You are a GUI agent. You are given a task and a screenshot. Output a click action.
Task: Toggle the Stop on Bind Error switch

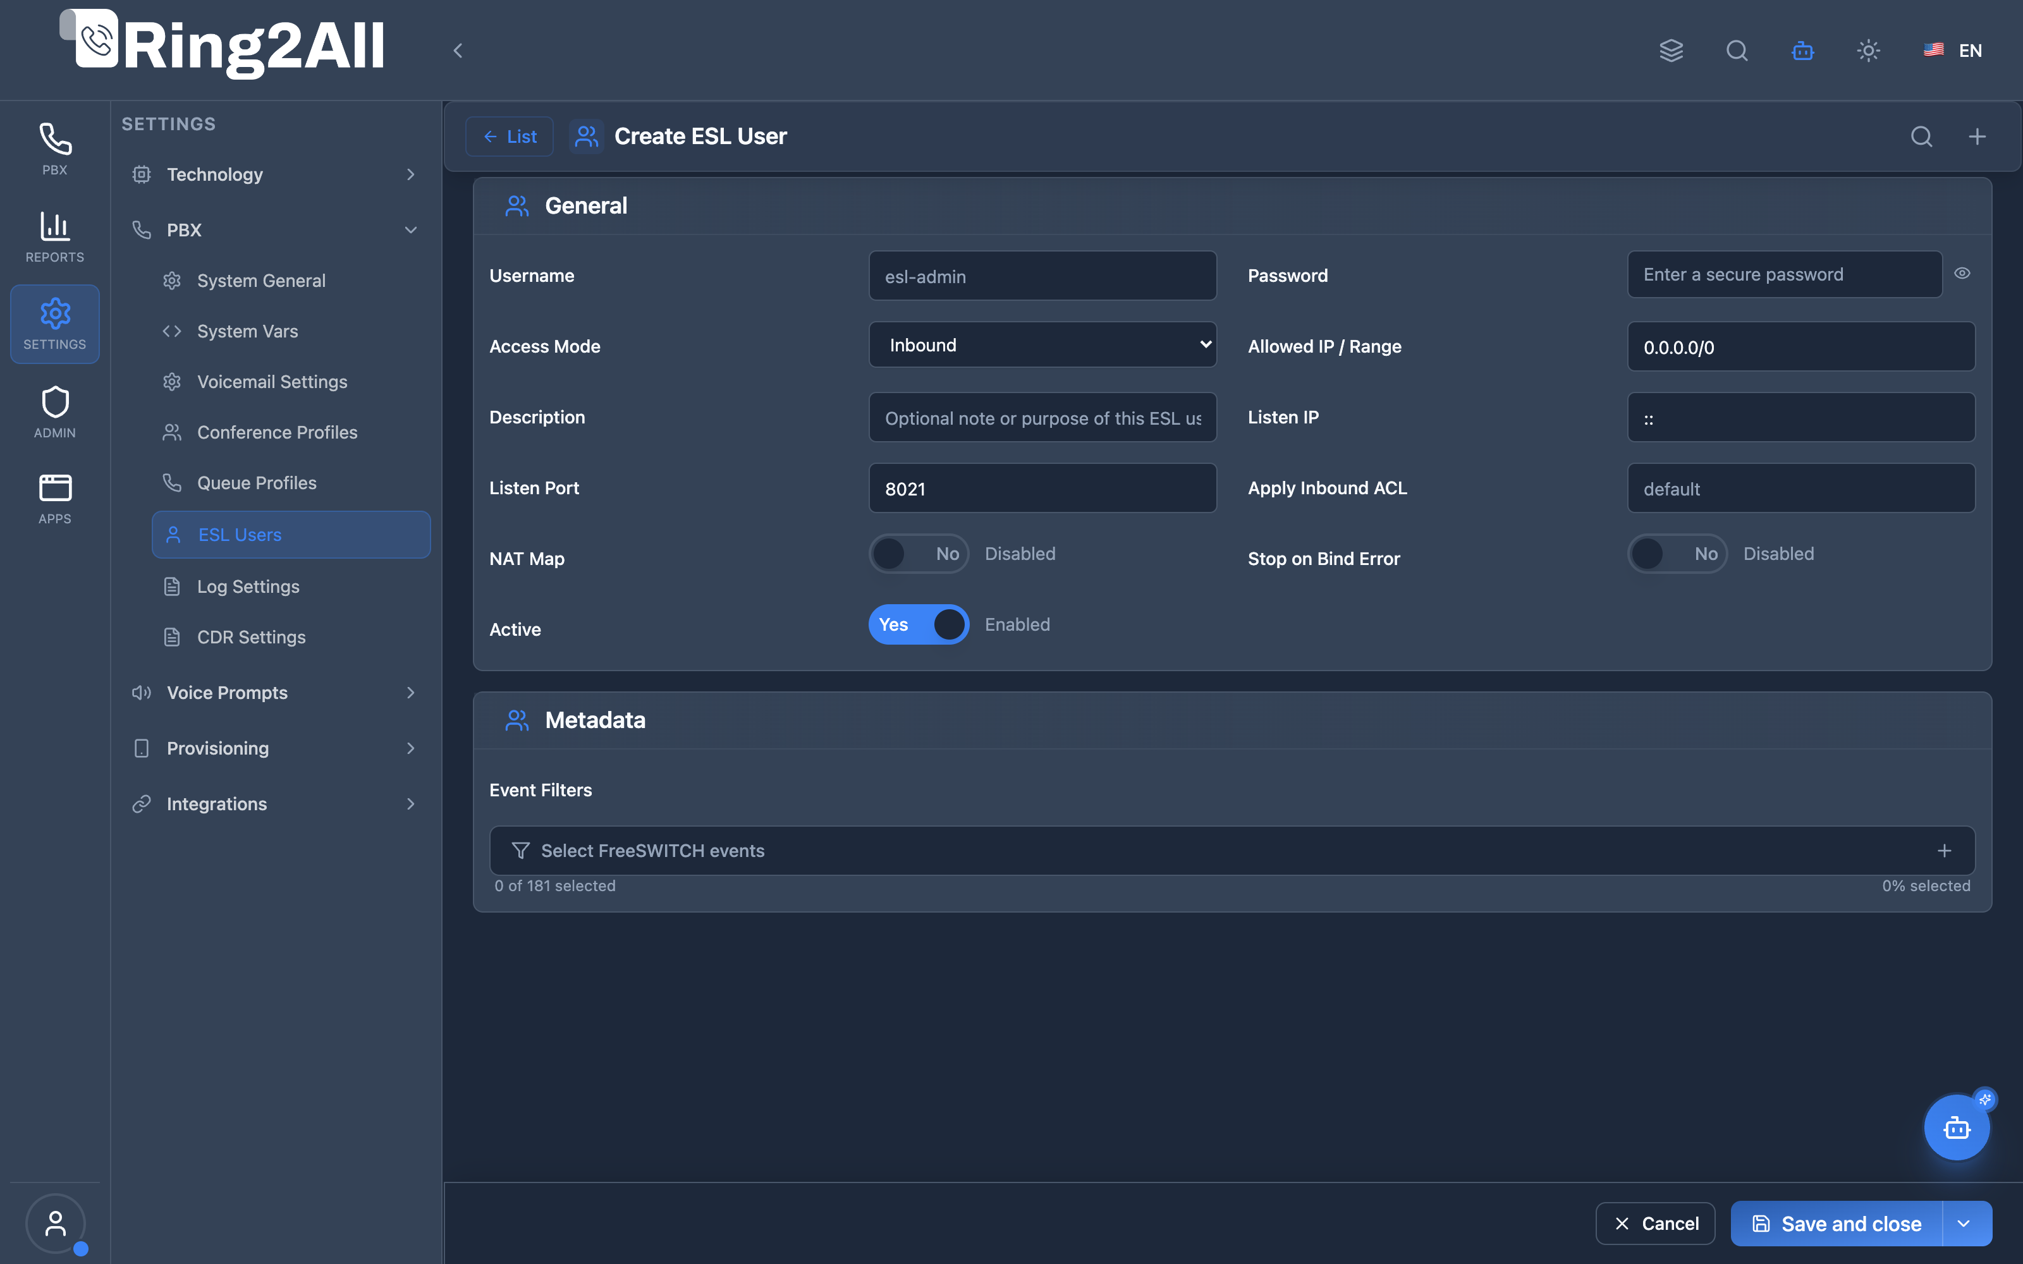[x=1677, y=554]
